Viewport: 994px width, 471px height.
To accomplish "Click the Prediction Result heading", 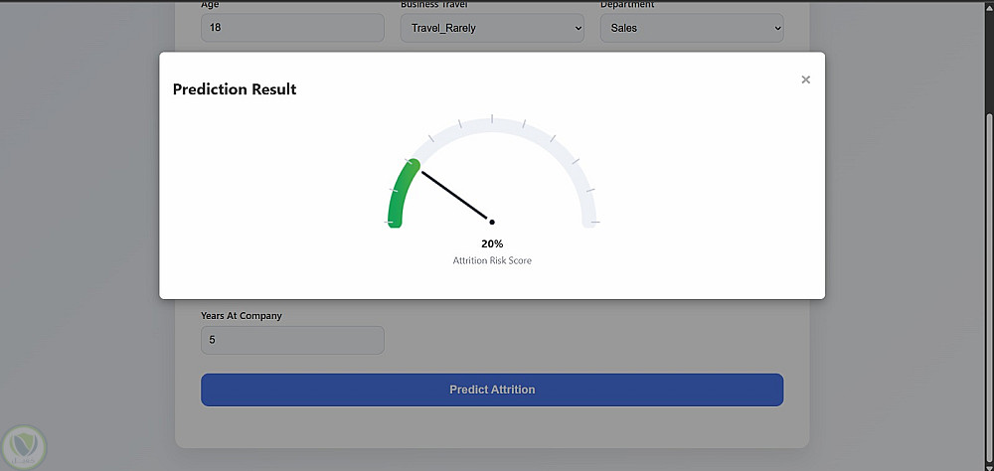I will click(235, 88).
